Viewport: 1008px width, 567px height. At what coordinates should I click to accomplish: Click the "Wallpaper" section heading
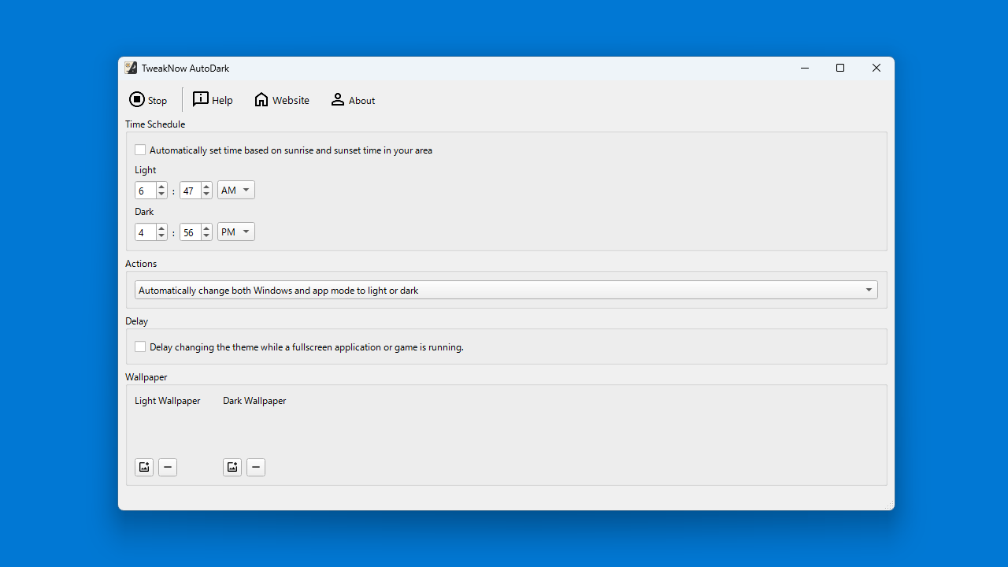pyautogui.click(x=146, y=377)
